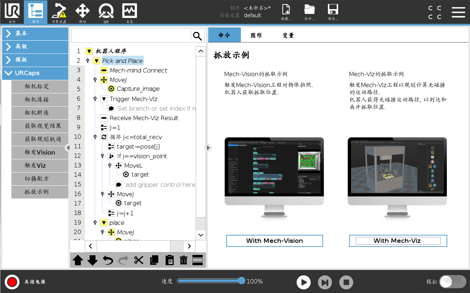Click the Open (打开) folder icon

pos(310,12)
